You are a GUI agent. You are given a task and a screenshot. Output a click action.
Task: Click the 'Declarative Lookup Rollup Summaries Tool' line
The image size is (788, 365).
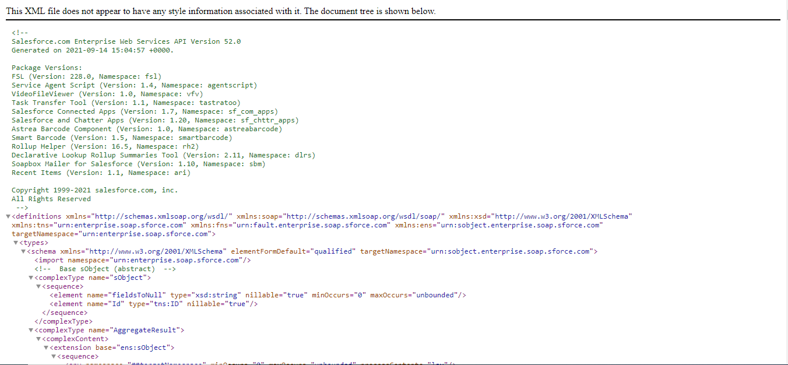(163, 155)
